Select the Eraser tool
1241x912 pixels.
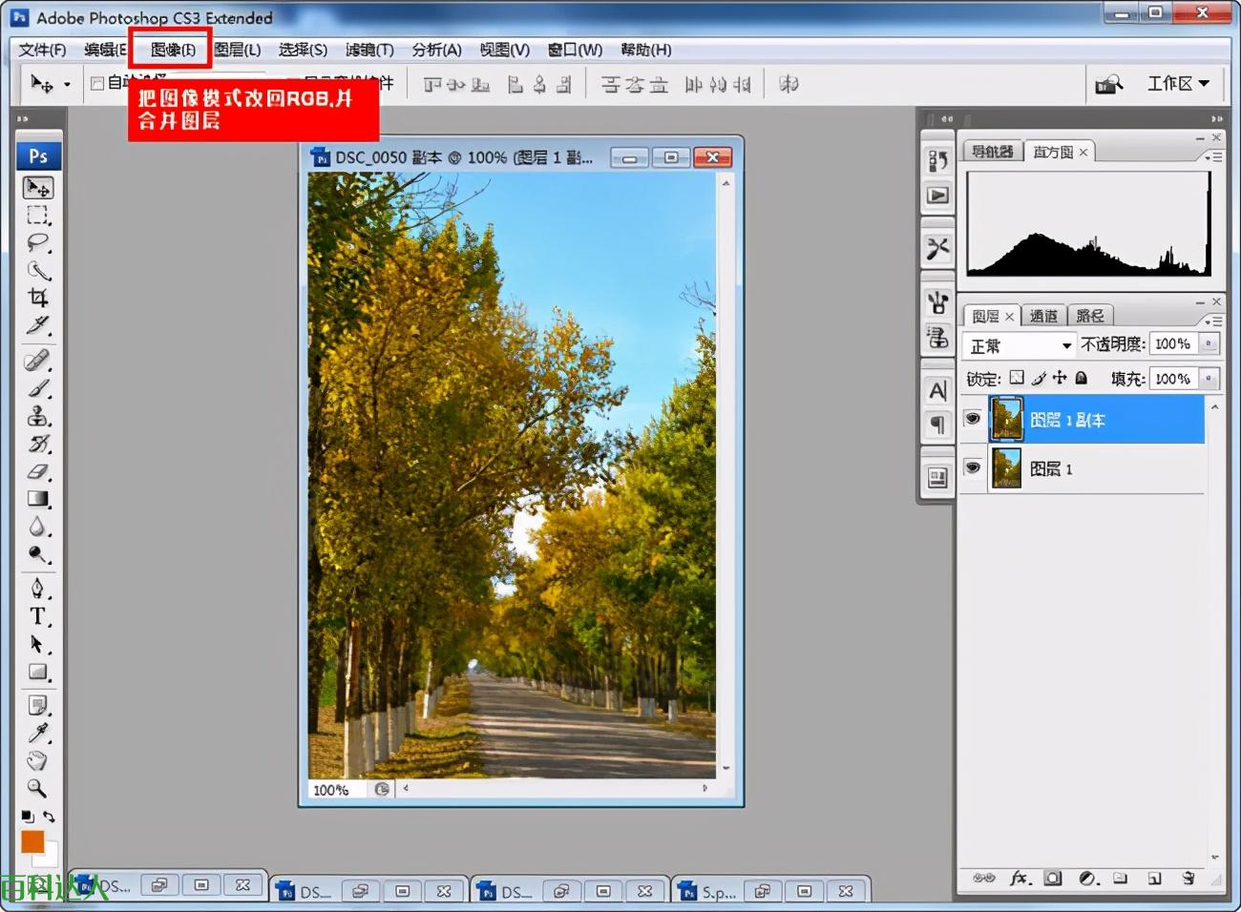pyautogui.click(x=38, y=471)
